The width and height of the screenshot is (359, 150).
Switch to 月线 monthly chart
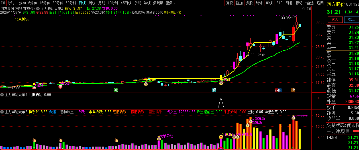[x=102, y=3]
